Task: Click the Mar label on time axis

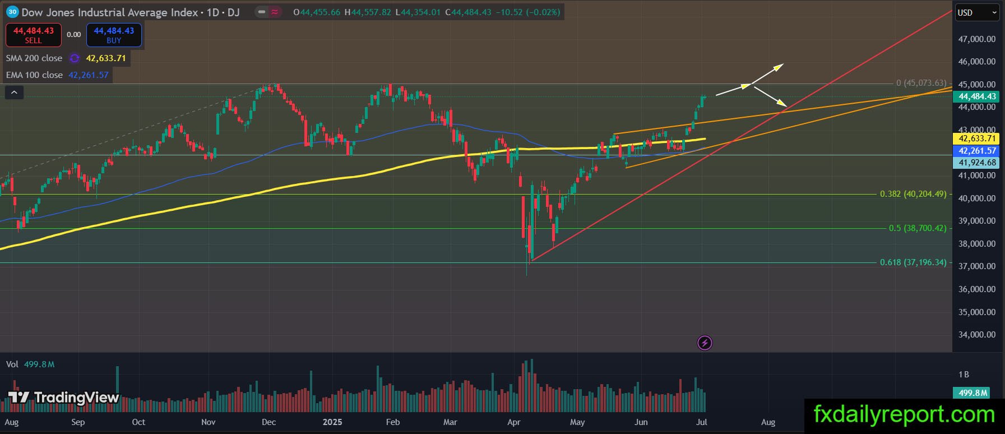Action: [x=450, y=422]
